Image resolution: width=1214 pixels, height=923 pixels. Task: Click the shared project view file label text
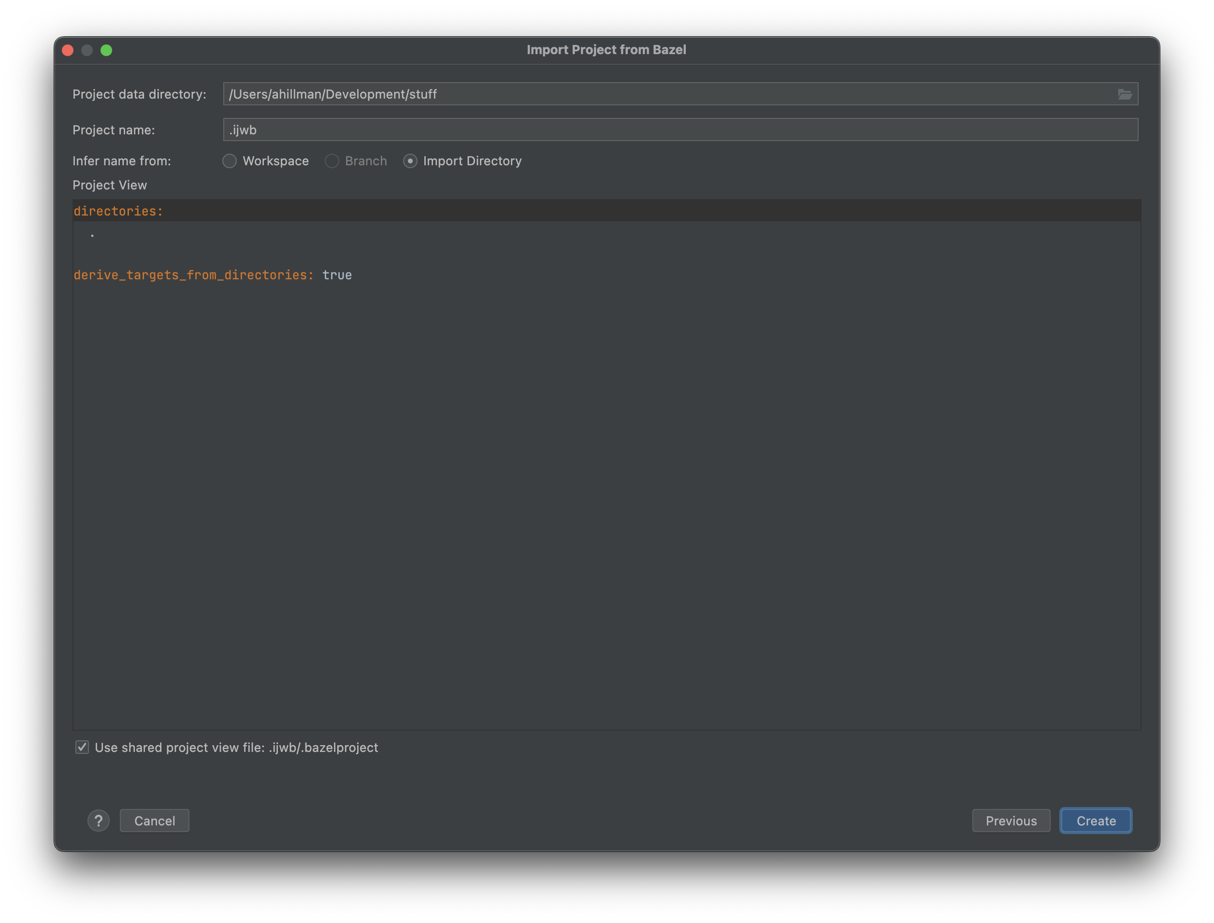(236, 747)
